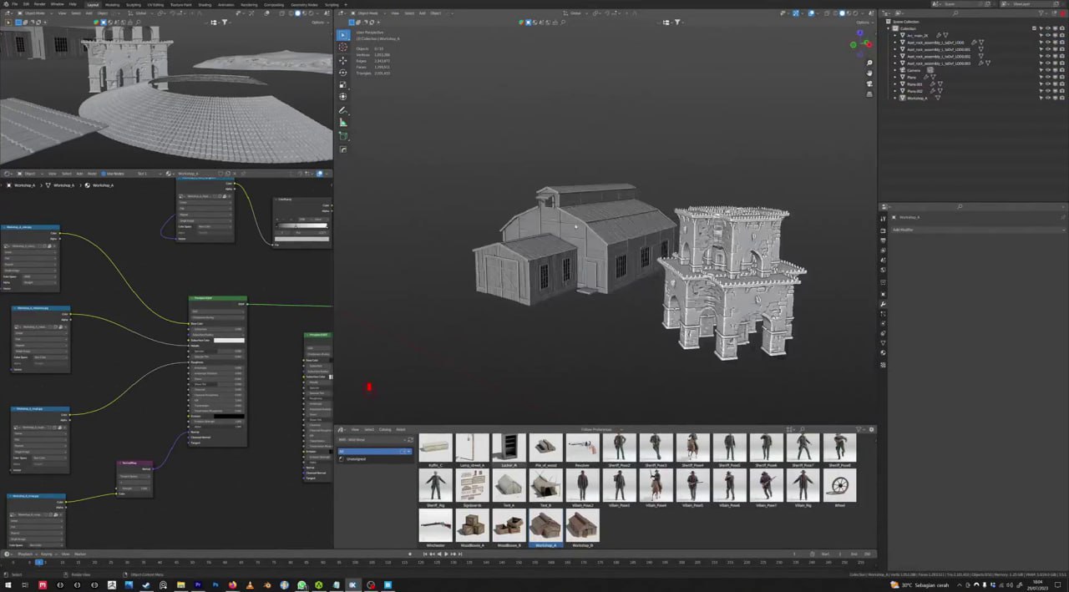Hide Workshop_A in viewport via eye icon
The image size is (1069, 592).
1048,98
